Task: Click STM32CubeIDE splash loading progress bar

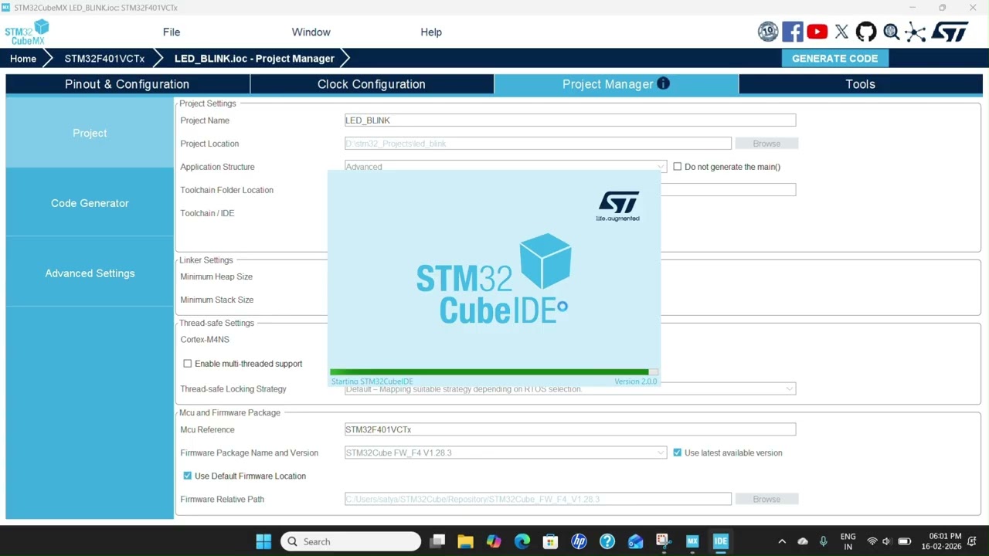Action: pyautogui.click(x=494, y=372)
